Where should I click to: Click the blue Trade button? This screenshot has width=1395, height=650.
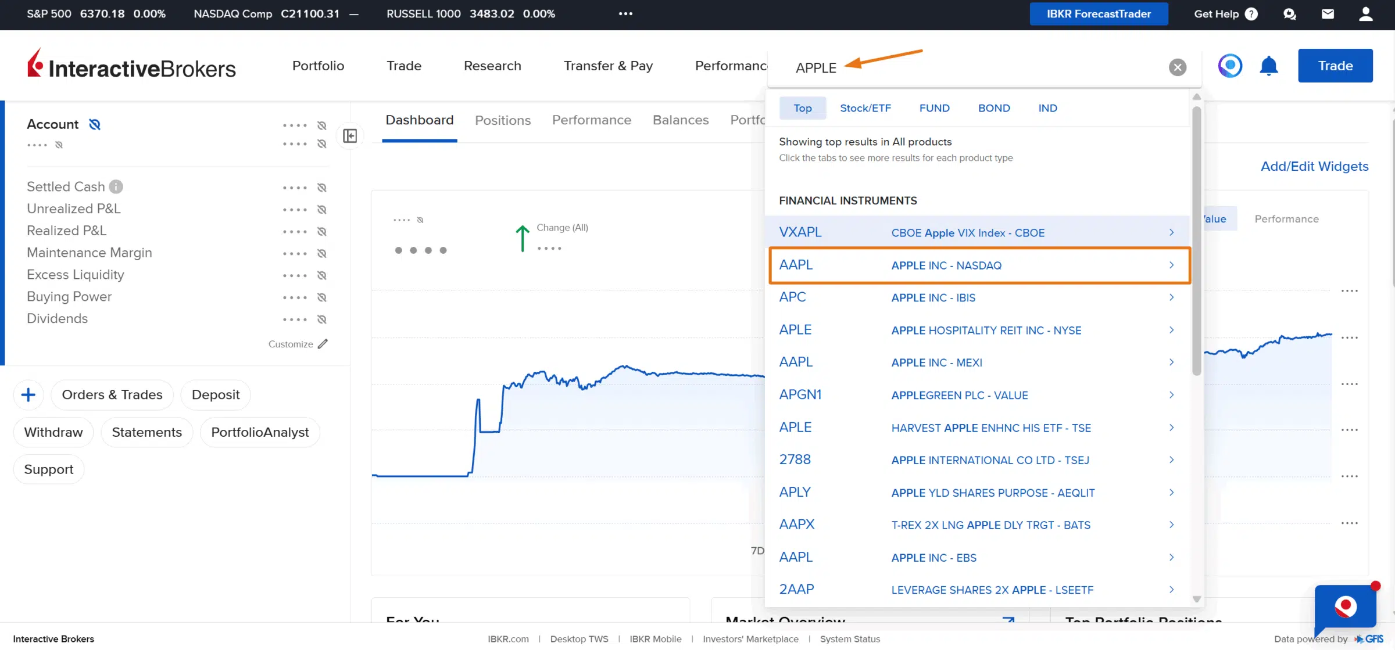click(1335, 66)
